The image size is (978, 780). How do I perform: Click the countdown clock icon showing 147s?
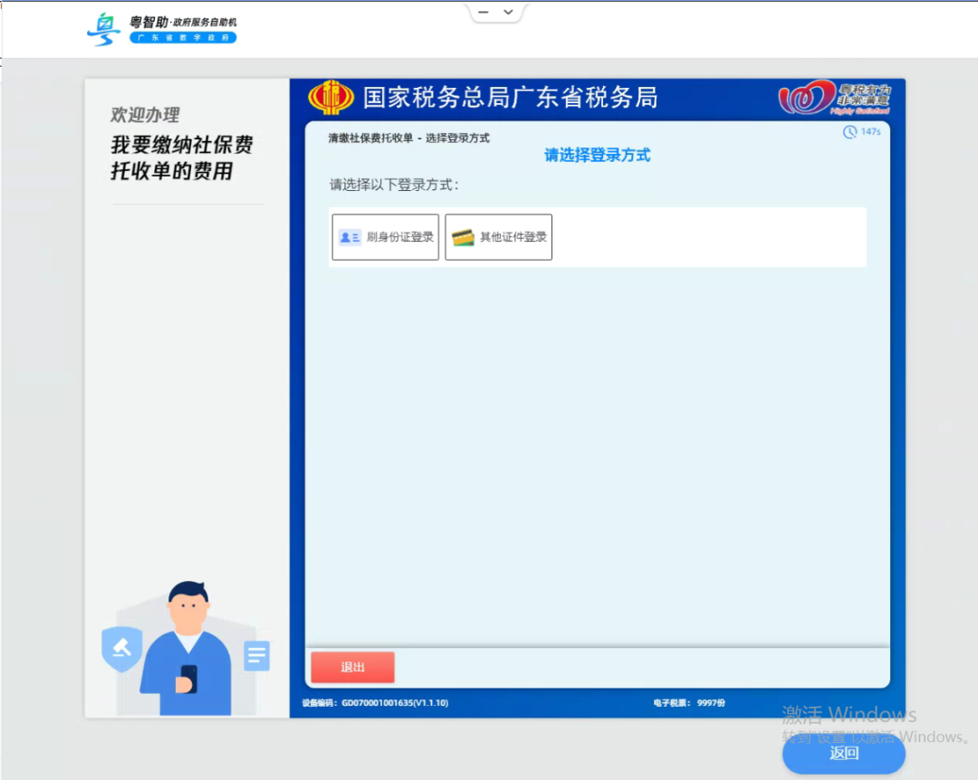[x=849, y=132]
